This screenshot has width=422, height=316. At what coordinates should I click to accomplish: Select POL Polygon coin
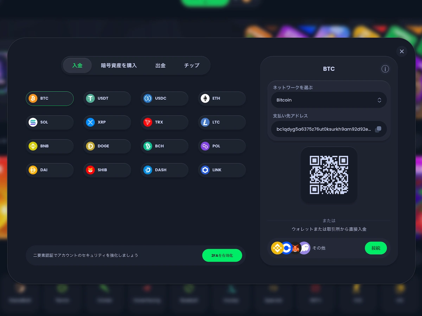pyautogui.click(x=222, y=146)
